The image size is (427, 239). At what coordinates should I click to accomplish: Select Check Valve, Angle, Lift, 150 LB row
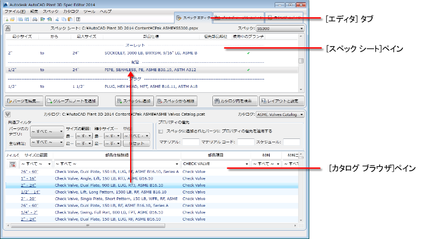[x=152, y=178]
